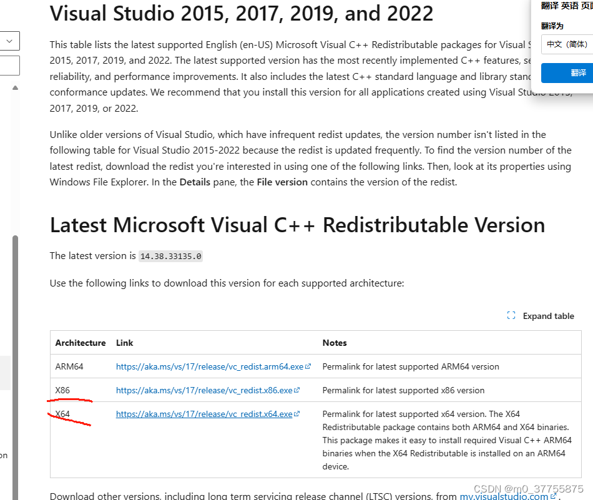
Task: Open the target-language dropdown showing 中文（简体）
Action: pyautogui.click(x=567, y=44)
